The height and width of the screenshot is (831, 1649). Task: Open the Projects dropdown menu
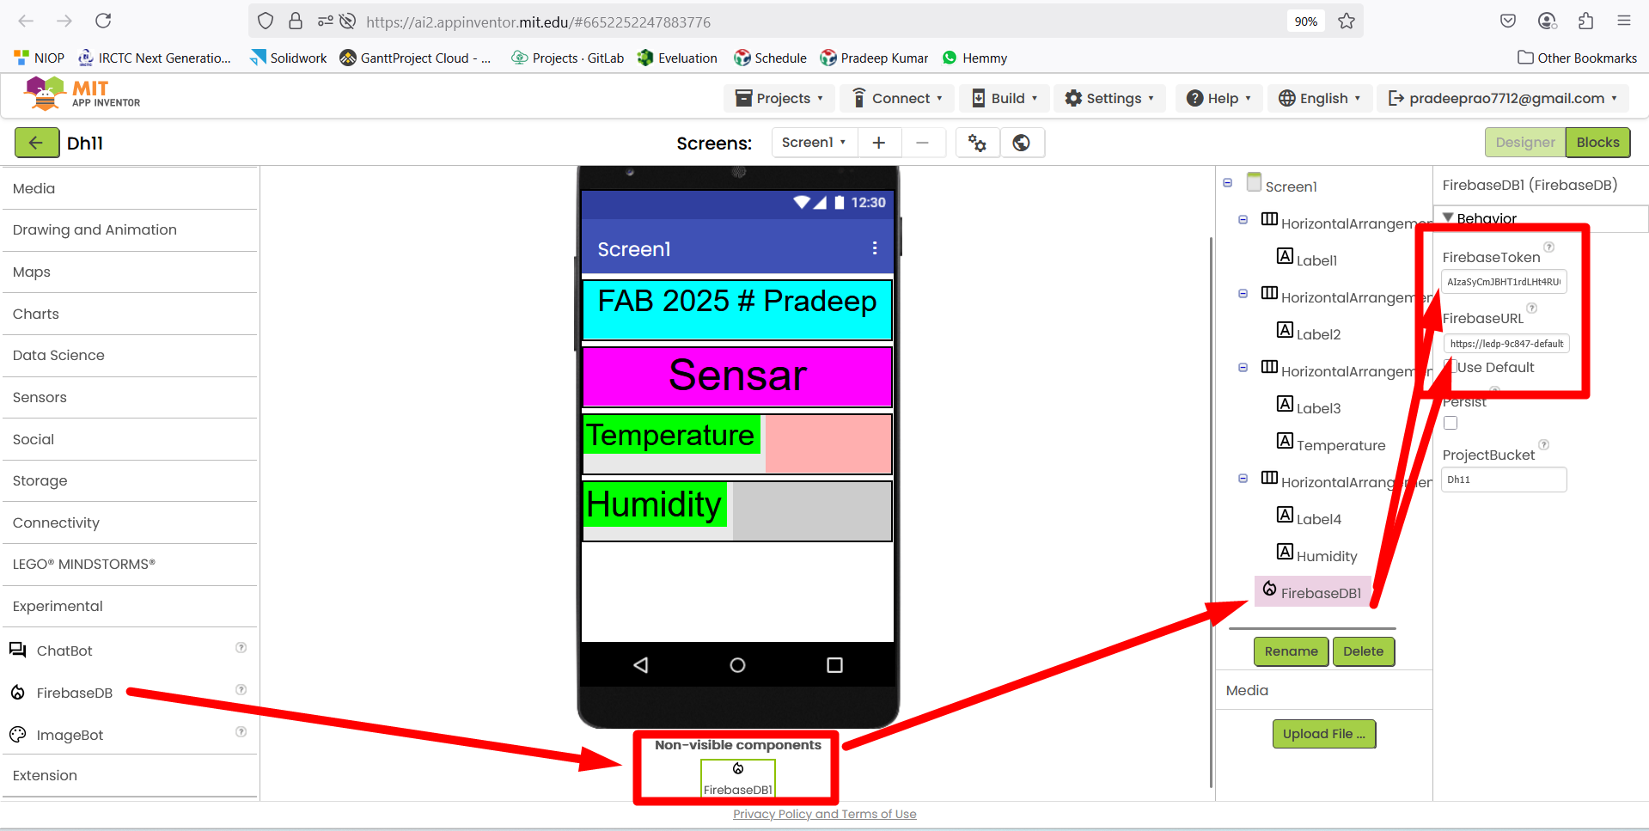[779, 98]
